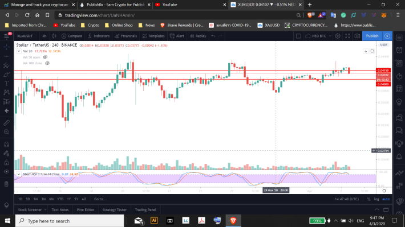Open the ideas lightbulb panel
The width and height of the screenshot is (405, 227).
(x=399, y=102)
